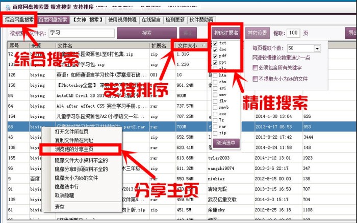Click sharer name niubiwz
The width and height of the screenshot is (357, 223).
[x=216, y=179]
